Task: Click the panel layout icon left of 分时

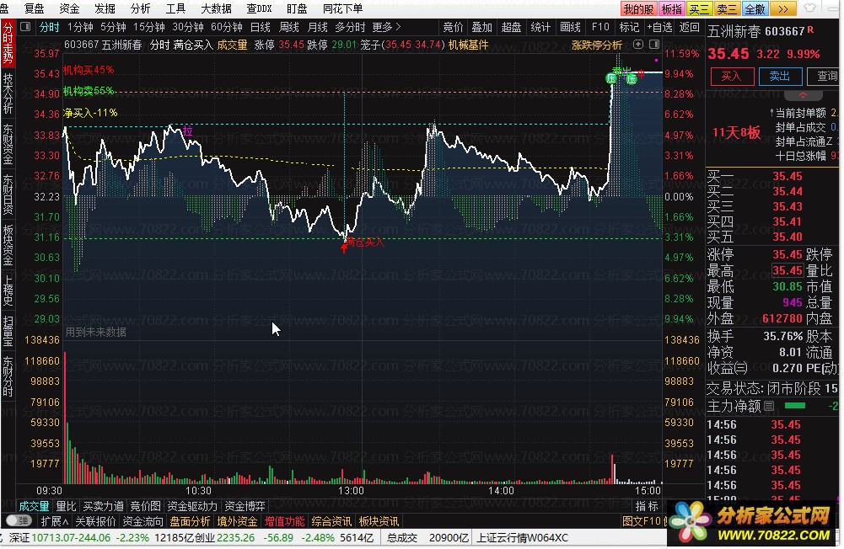Action: 24,27
